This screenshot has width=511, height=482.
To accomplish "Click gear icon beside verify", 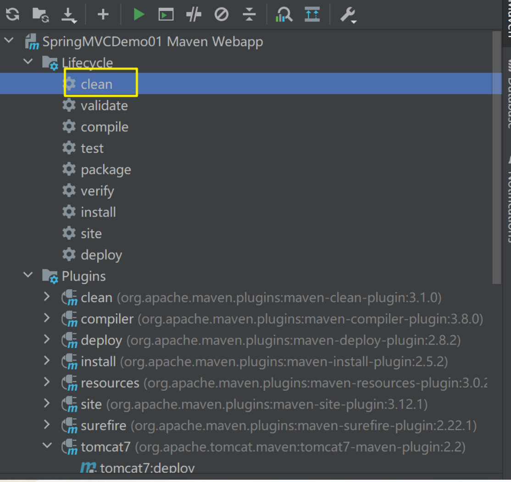I will pos(69,190).
